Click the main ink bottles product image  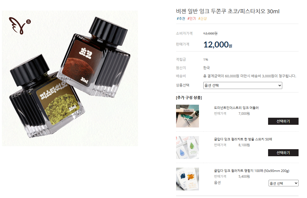[70, 78]
